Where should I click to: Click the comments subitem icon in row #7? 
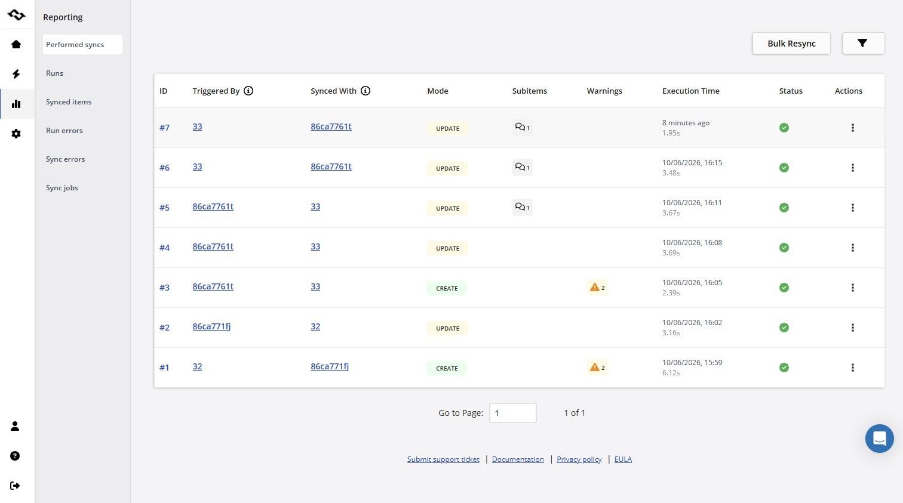[522, 127]
